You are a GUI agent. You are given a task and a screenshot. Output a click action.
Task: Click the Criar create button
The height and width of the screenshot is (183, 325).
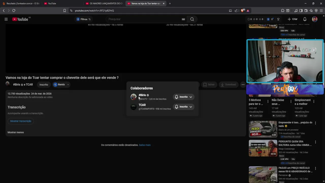pyautogui.click(x=292, y=19)
